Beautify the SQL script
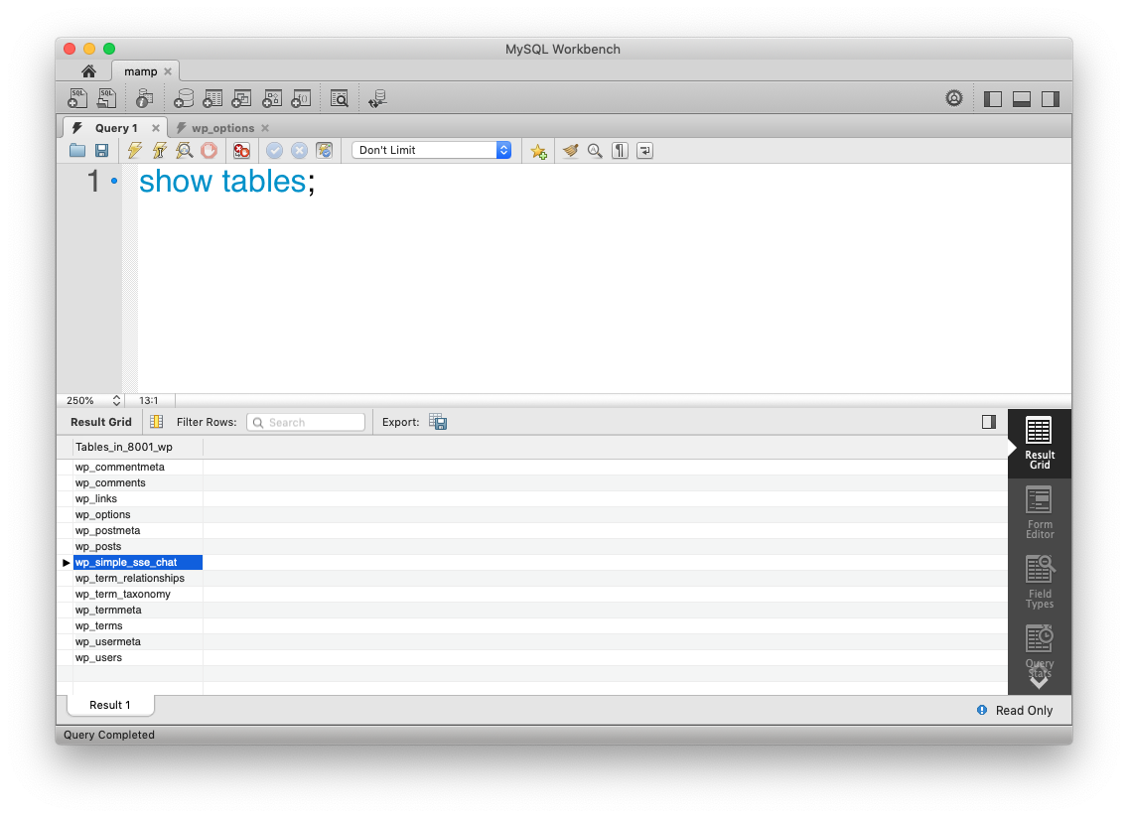The height and width of the screenshot is (818, 1128). (x=569, y=150)
